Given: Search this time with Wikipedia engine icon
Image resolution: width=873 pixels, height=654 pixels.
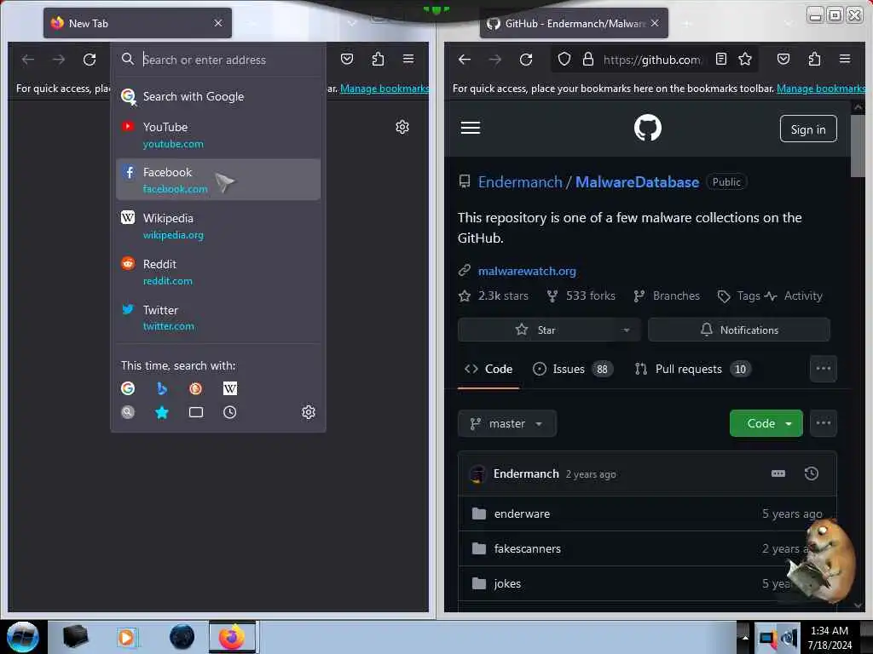Looking at the screenshot, I should (x=230, y=388).
